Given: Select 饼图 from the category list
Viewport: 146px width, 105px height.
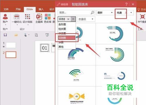Looking at the screenshot, I should (x=67, y=42).
